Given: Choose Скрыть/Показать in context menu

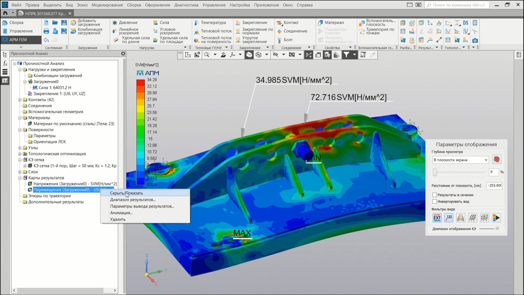Looking at the screenshot, I should [x=145, y=193].
